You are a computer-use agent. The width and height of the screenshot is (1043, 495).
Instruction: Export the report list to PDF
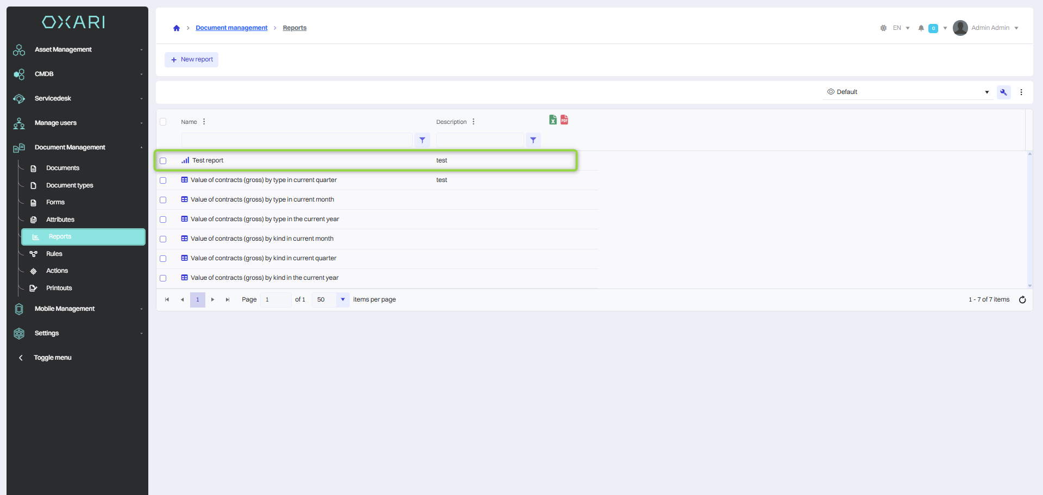coord(564,120)
